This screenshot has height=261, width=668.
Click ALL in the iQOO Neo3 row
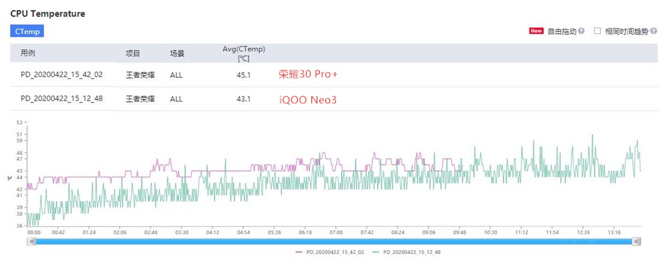176,99
